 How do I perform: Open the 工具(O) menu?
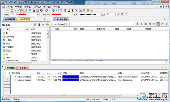(x=37, y=7)
